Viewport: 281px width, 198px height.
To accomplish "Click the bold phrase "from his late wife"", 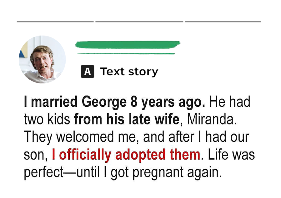I will tap(127, 119).
